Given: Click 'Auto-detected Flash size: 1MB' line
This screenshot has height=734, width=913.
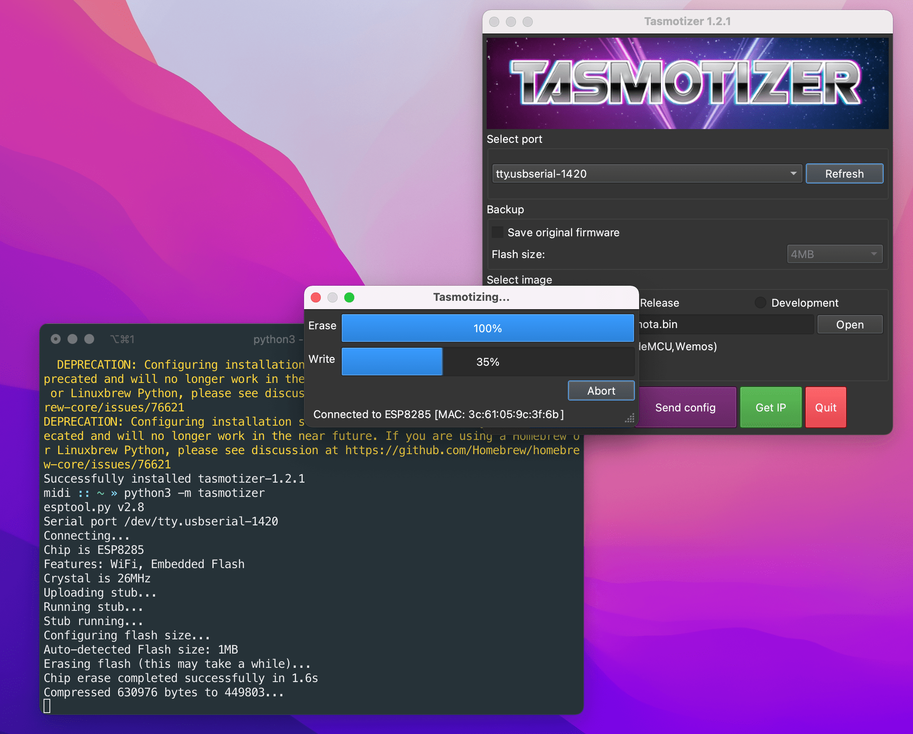Looking at the screenshot, I should (141, 649).
